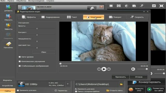Close the Редактирование видео dialog
166x93 pixels.
(x=148, y=11)
